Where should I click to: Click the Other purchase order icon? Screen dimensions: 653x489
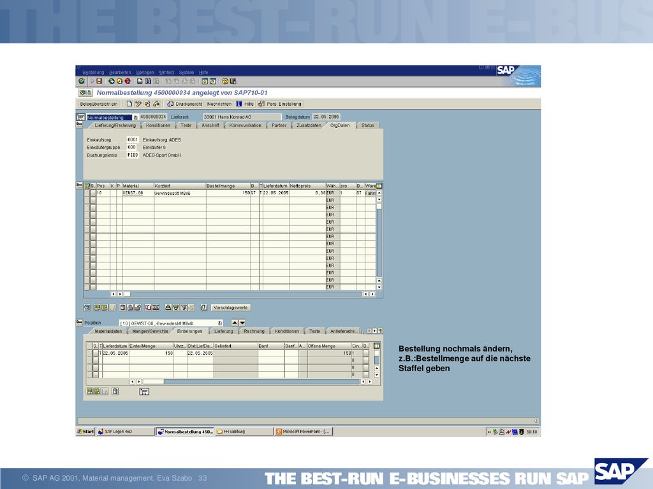[147, 104]
